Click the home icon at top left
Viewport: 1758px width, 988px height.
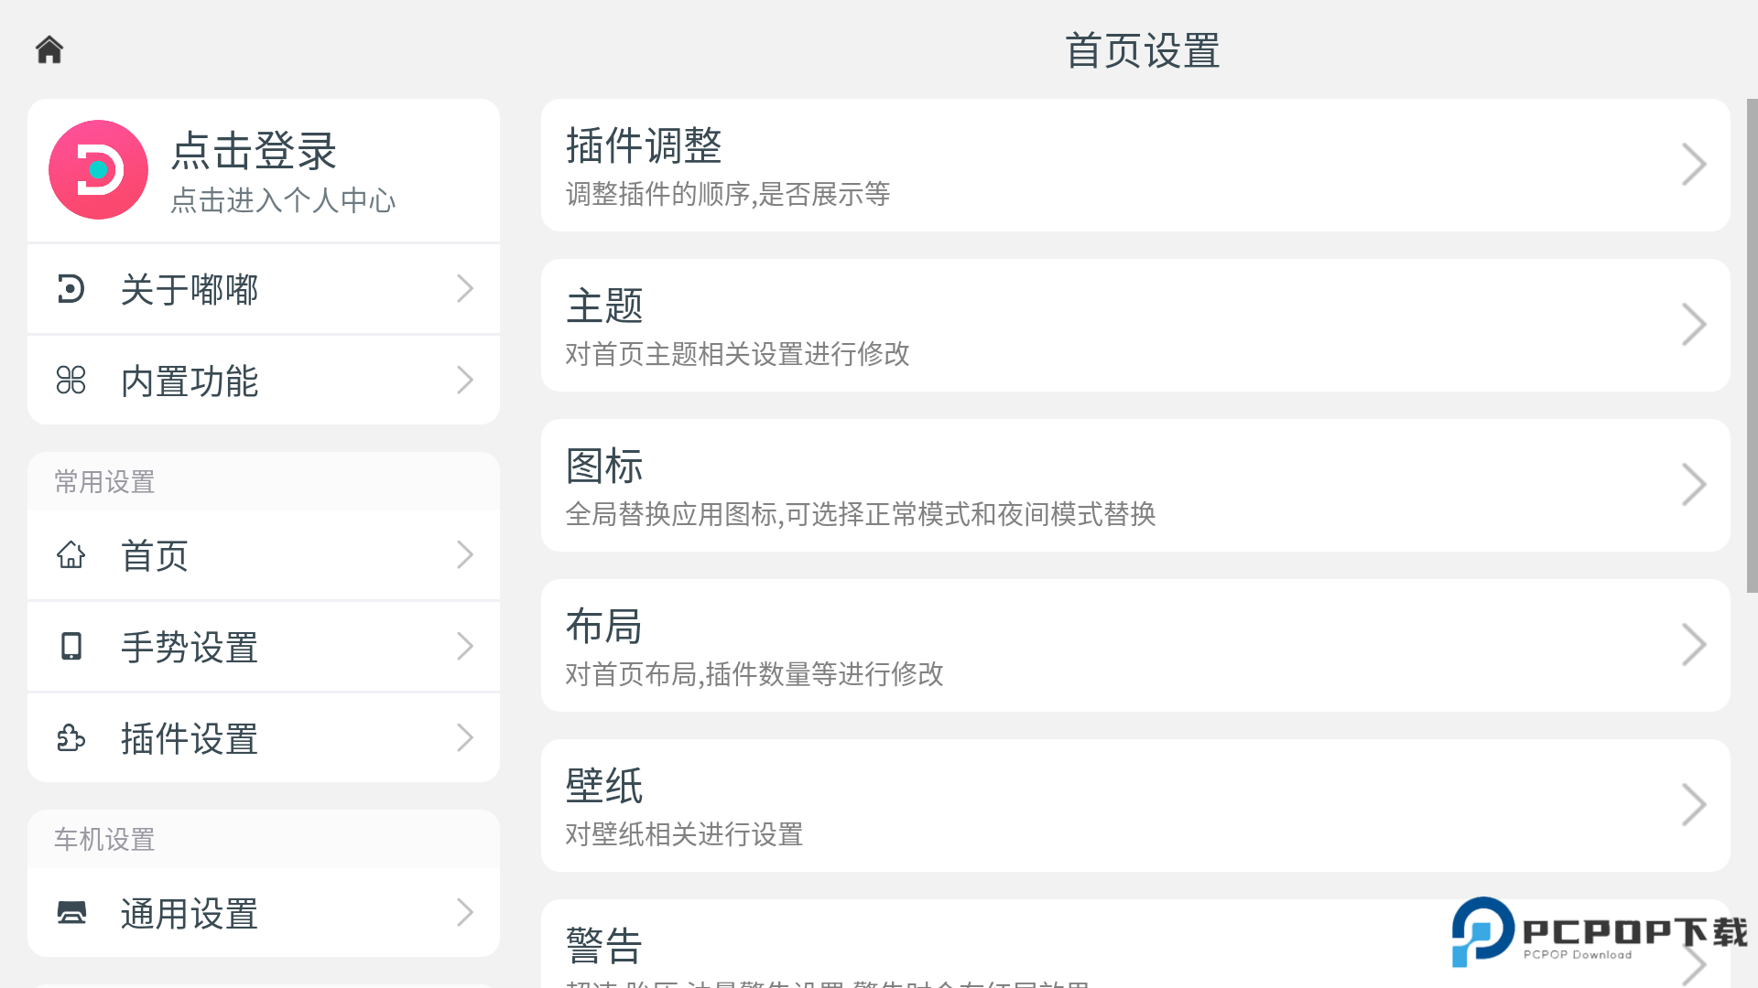pos(49,49)
